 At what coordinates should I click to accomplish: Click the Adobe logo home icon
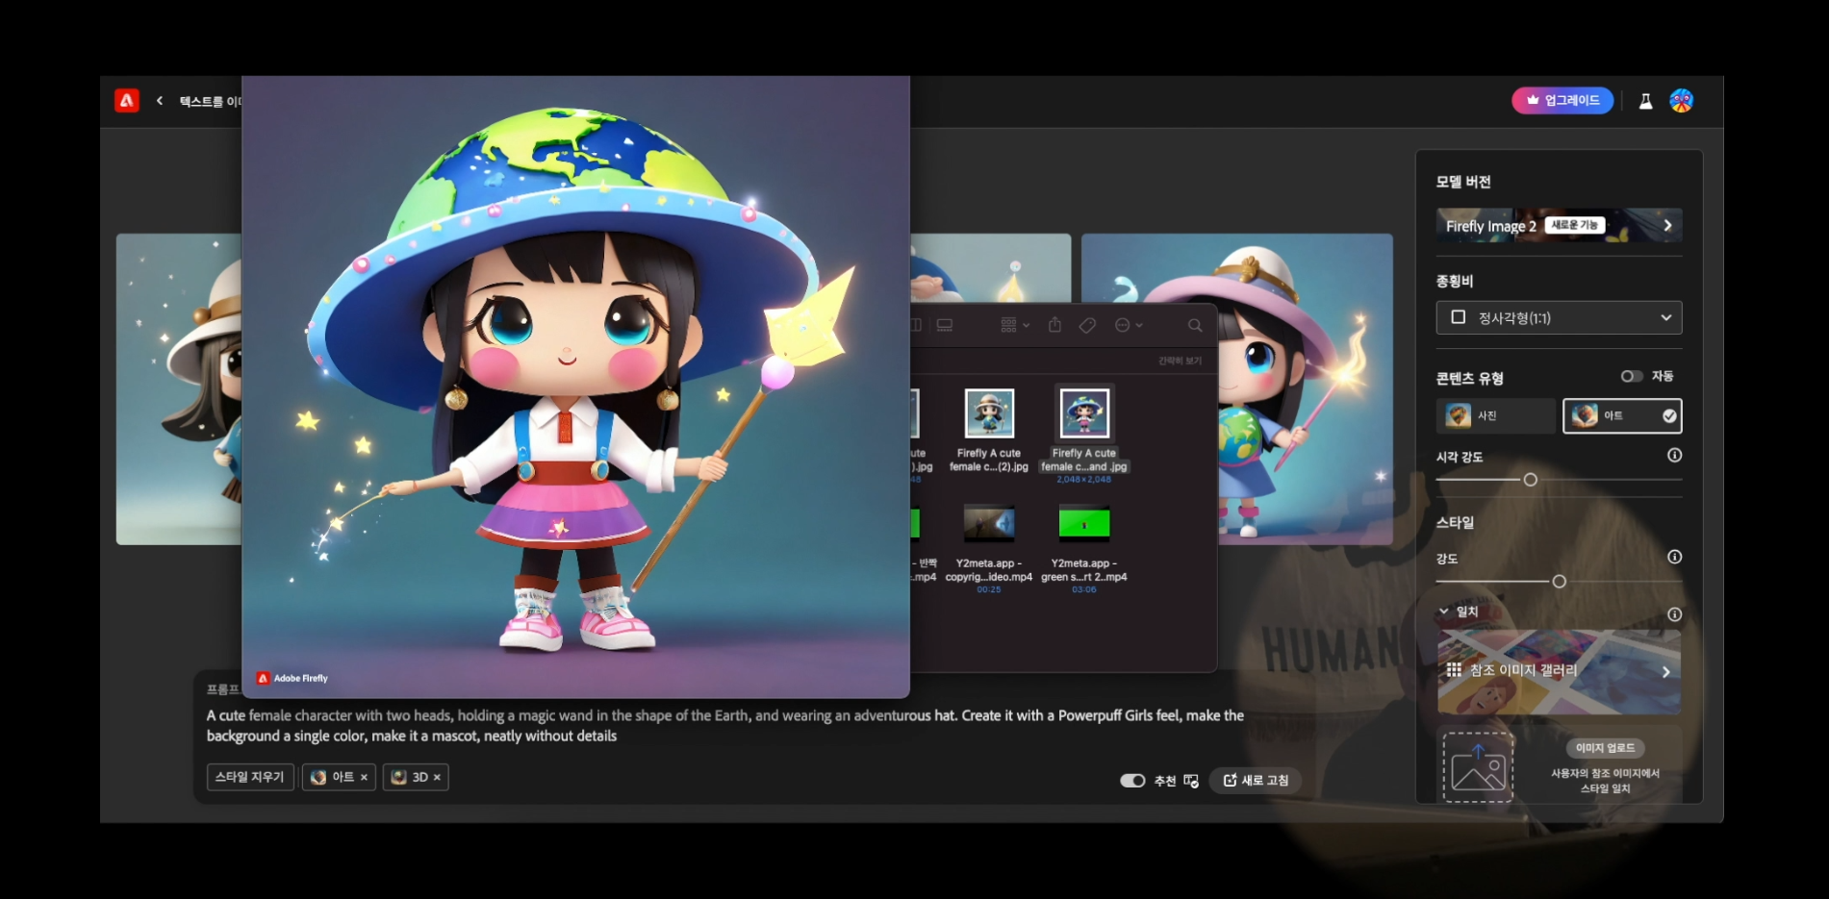pos(127,101)
